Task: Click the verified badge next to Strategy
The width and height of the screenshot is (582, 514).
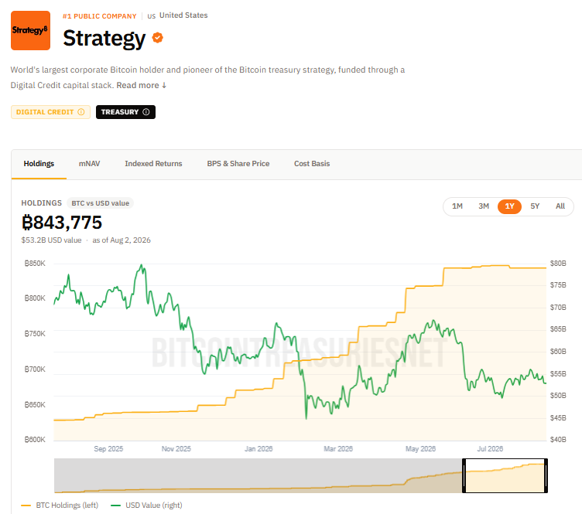Action: click(158, 38)
